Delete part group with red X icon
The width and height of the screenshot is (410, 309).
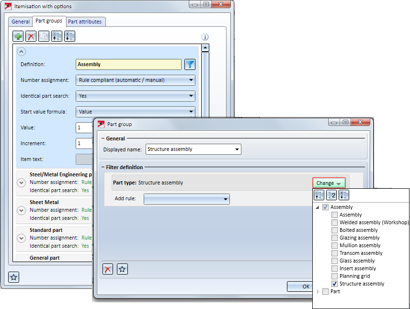(x=31, y=36)
